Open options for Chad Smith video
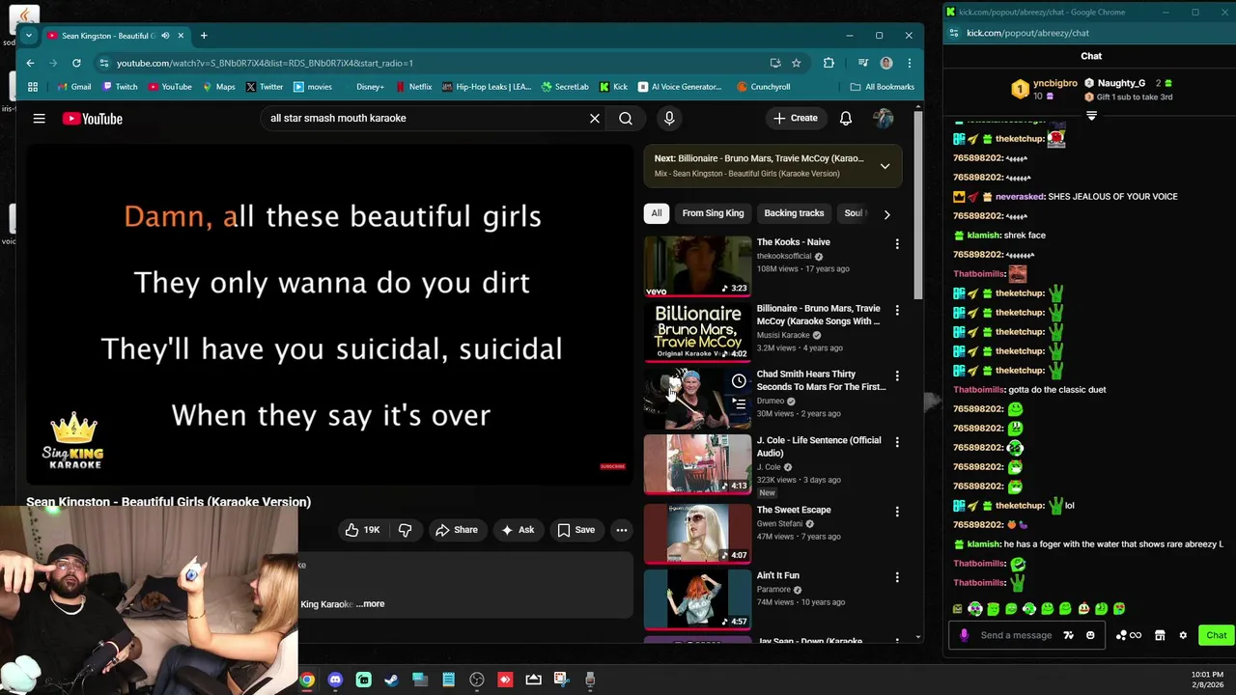Screen dimensions: 1236x695 point(897,376)
